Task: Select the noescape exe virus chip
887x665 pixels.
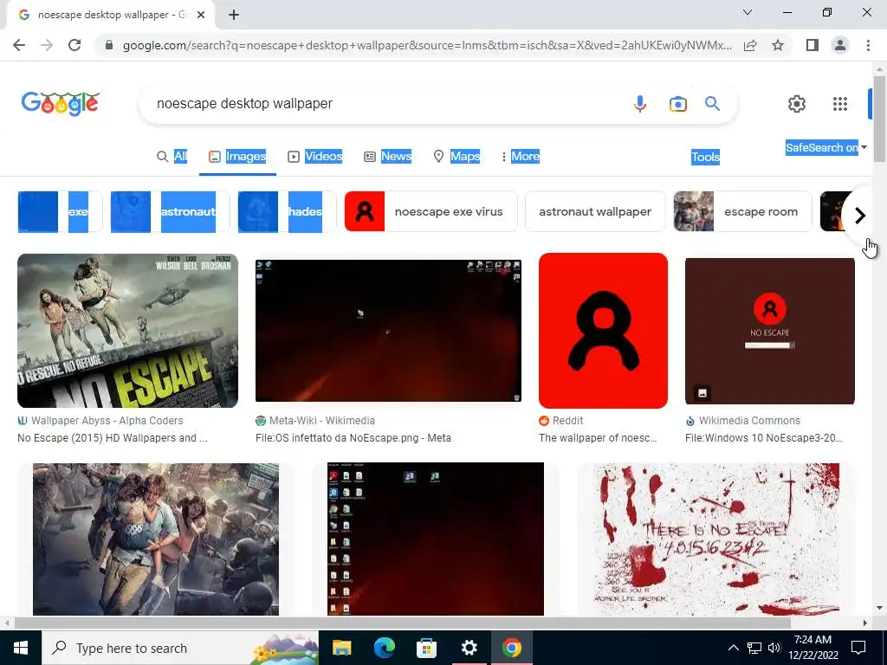Action: [431, 211]
